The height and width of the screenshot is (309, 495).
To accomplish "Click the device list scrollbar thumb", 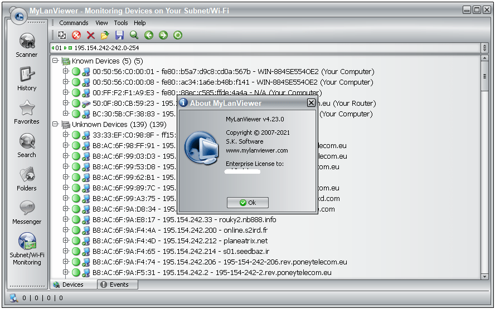I will click(x=484, y=76).
